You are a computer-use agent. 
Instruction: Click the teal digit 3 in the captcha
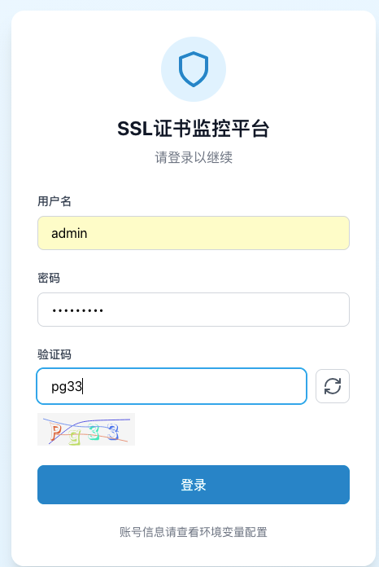point(94,433)
